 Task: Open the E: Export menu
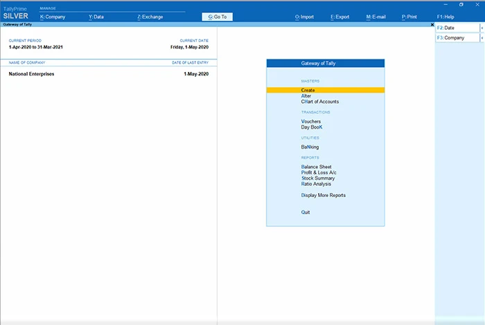[339, 17]
